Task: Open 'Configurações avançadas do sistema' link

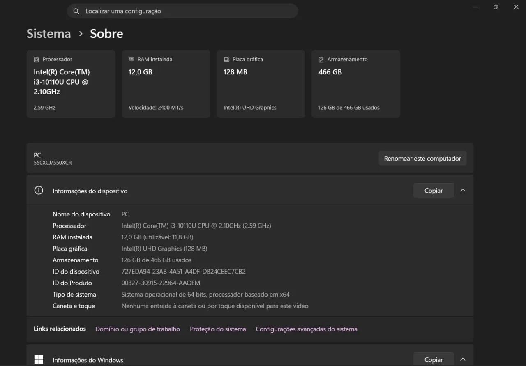Action: coord(307,329)
